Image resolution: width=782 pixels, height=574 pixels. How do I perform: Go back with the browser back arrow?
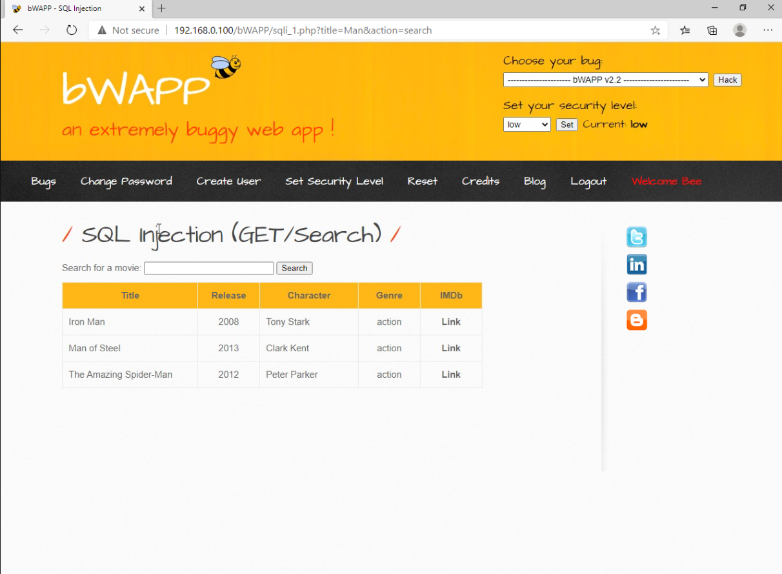(18, 30)
